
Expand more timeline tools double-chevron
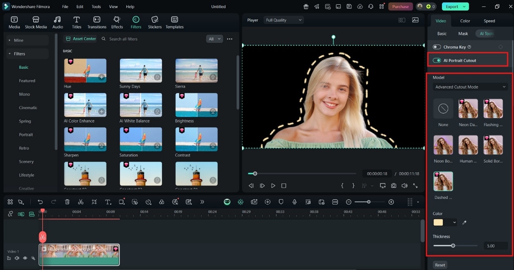click(x=202, y=202)
